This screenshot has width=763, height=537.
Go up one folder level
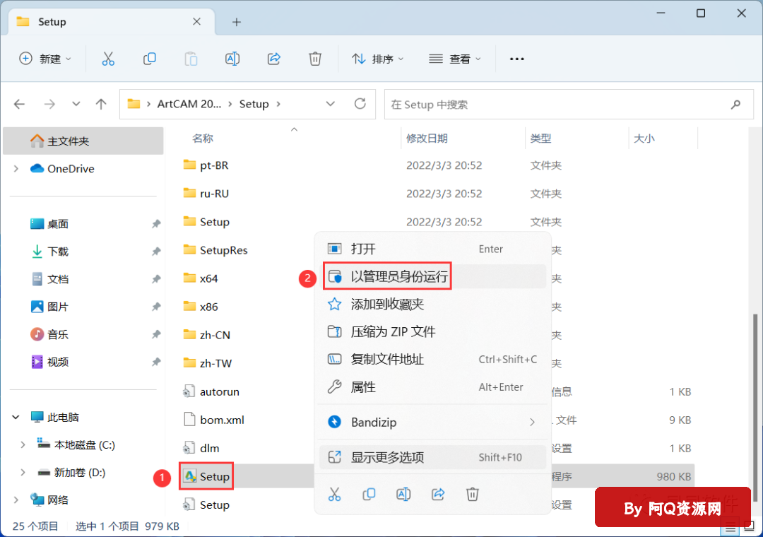point(101,104)
